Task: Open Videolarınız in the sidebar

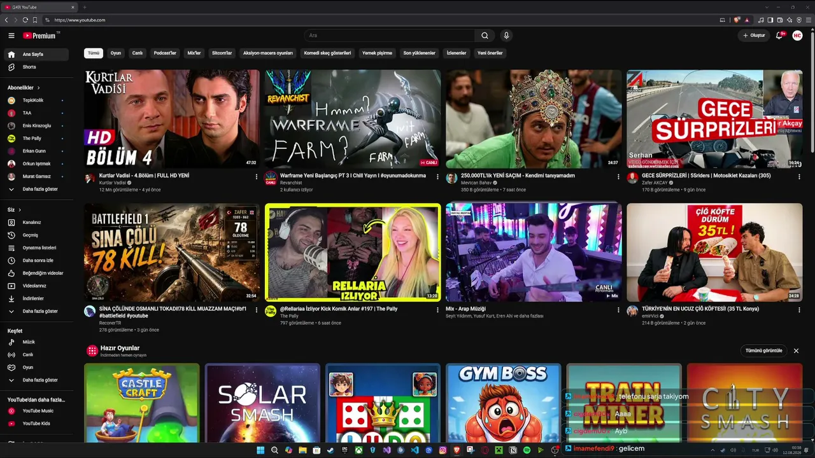Action: point(37,286)
